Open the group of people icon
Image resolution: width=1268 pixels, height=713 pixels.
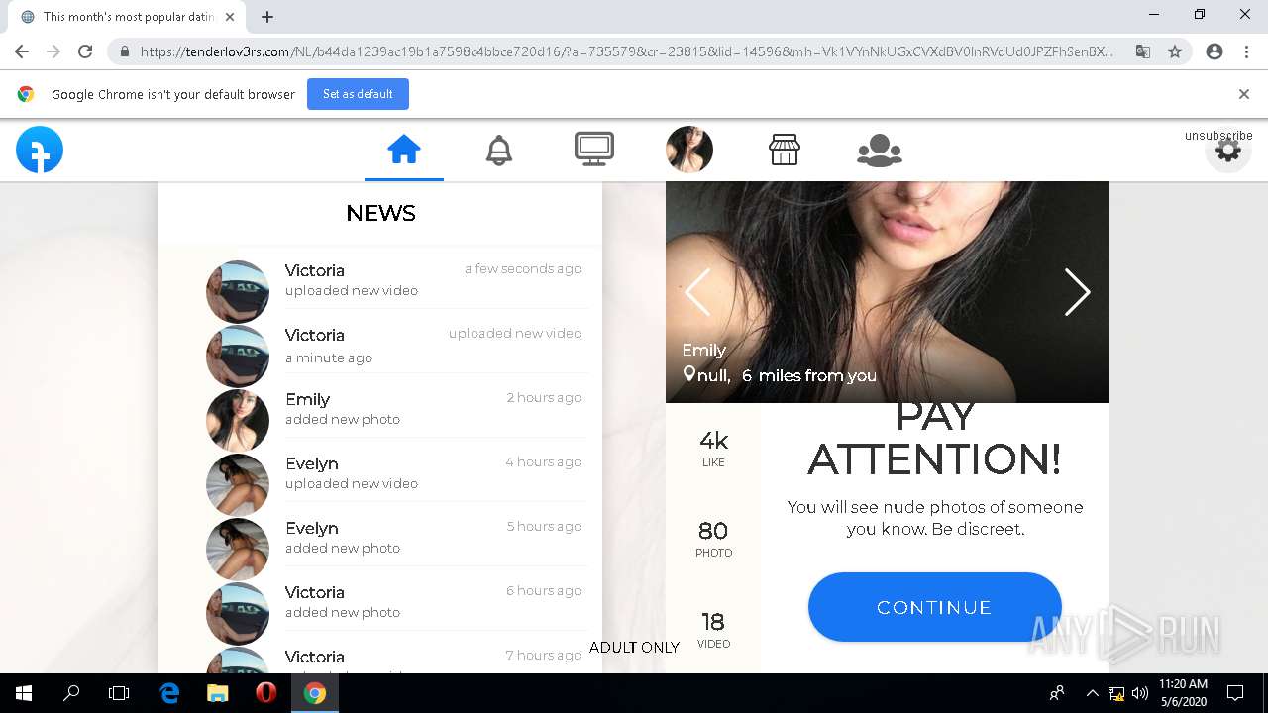coord(880,150)
